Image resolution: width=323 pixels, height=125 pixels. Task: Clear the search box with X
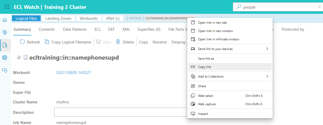319,7
